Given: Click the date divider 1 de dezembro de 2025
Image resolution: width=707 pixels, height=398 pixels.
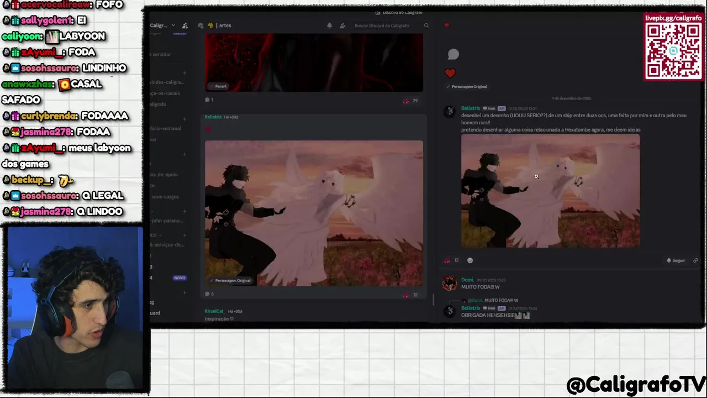Looking at the screenshot, I should pos(571,98).
